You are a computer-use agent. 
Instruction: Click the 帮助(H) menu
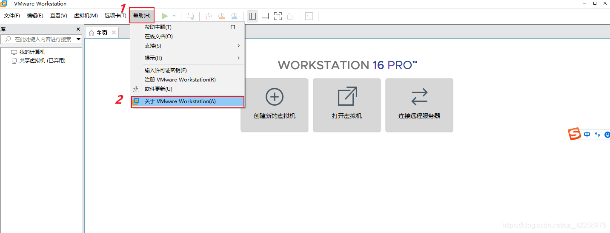coord(142,16)
